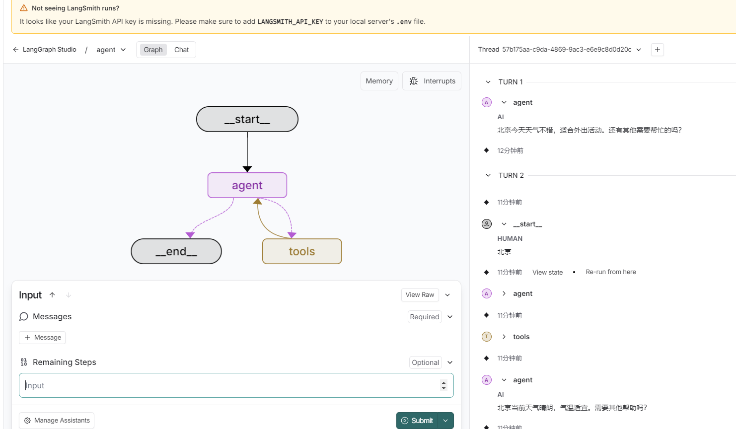Click the gear icon in Manage Assistants
The height and width of the screenshot is (429, 736).
point(27,421)
